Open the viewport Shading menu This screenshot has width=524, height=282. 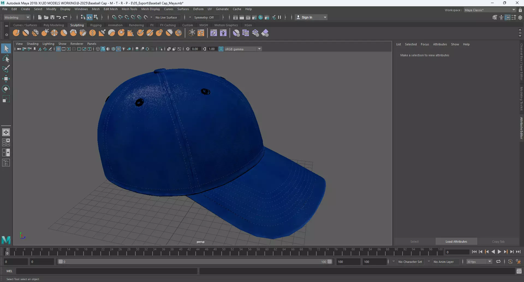32,44
